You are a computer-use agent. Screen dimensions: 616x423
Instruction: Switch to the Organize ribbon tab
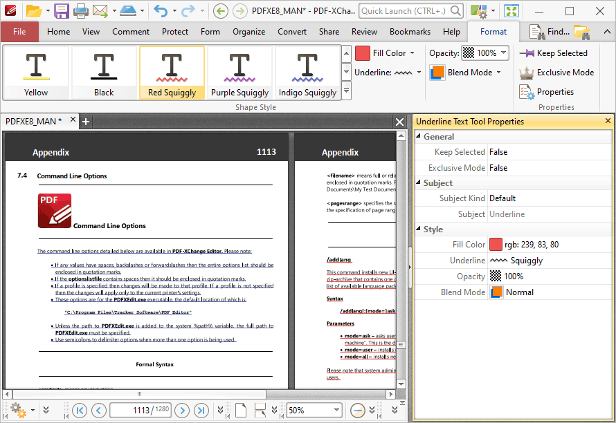pos(248,32)
